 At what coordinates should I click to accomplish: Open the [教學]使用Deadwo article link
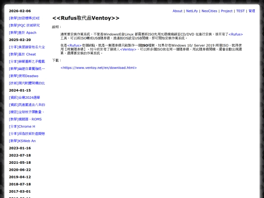pyautogui.click(x=23, y=76)
